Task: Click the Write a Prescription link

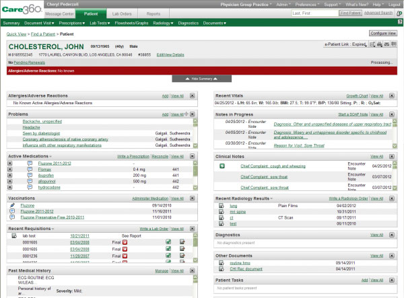Action: pos(133,157)
